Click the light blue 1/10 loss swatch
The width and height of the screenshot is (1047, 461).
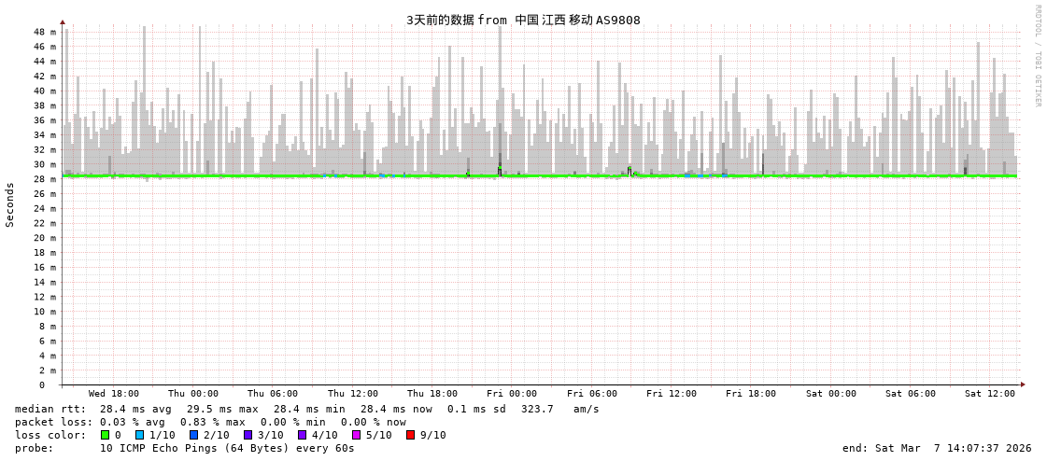pyautogui.click(x=139, y=435)
